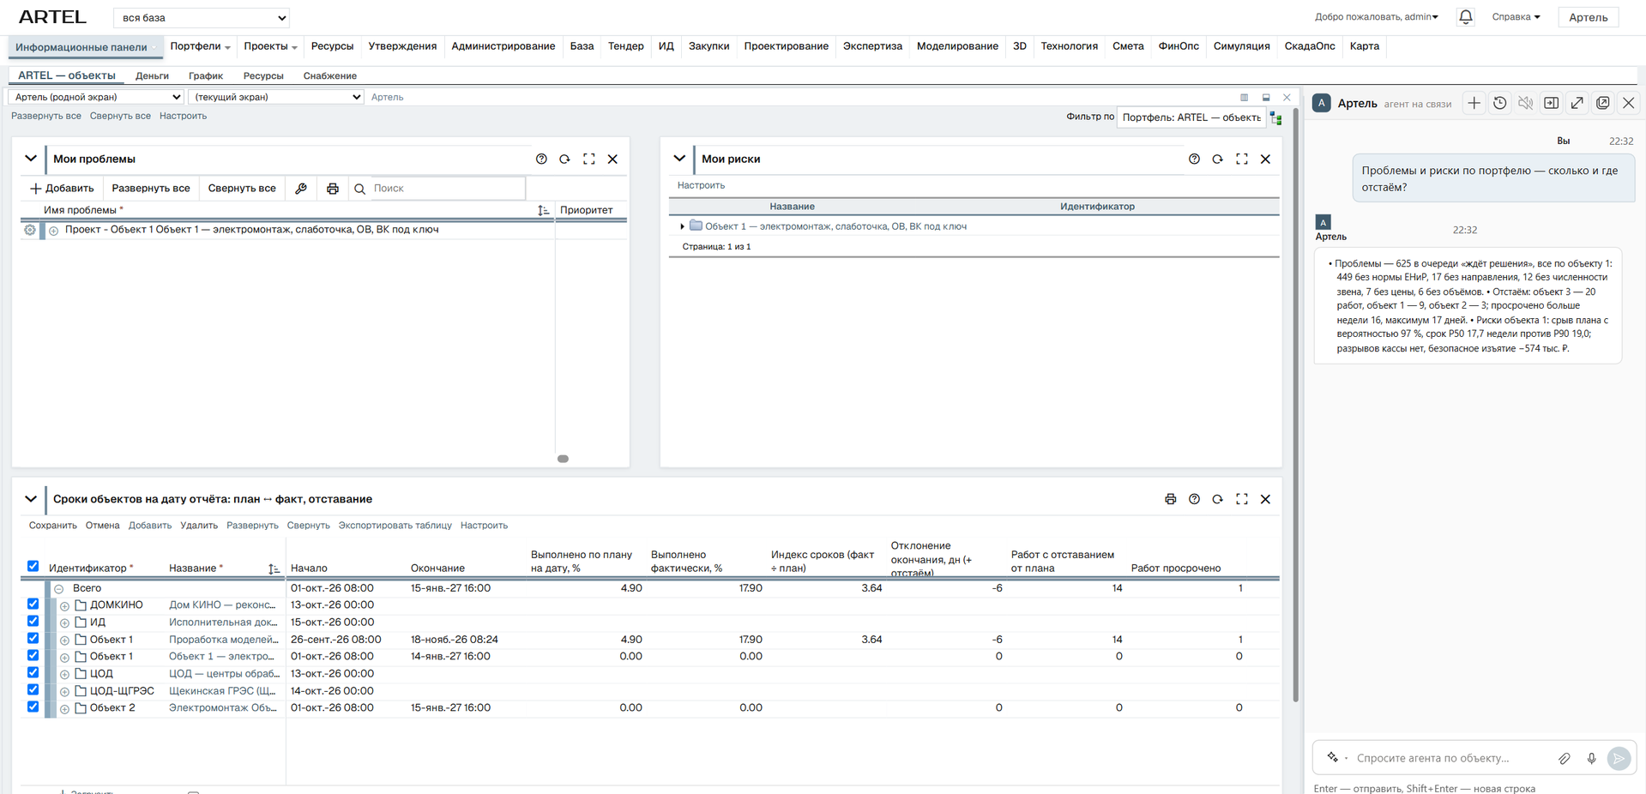Print the Сроки объектов table
The image size is (1646, 794).
pyautogui.click(x=1170, y=499)
